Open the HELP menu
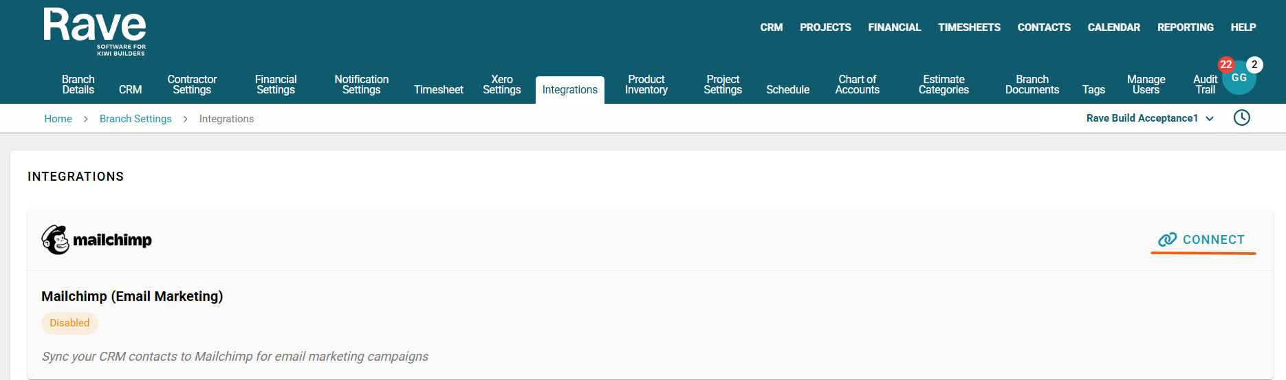Image resolution: width=1286 pixels, height=380 pixels. click(x=1243, y=27)
